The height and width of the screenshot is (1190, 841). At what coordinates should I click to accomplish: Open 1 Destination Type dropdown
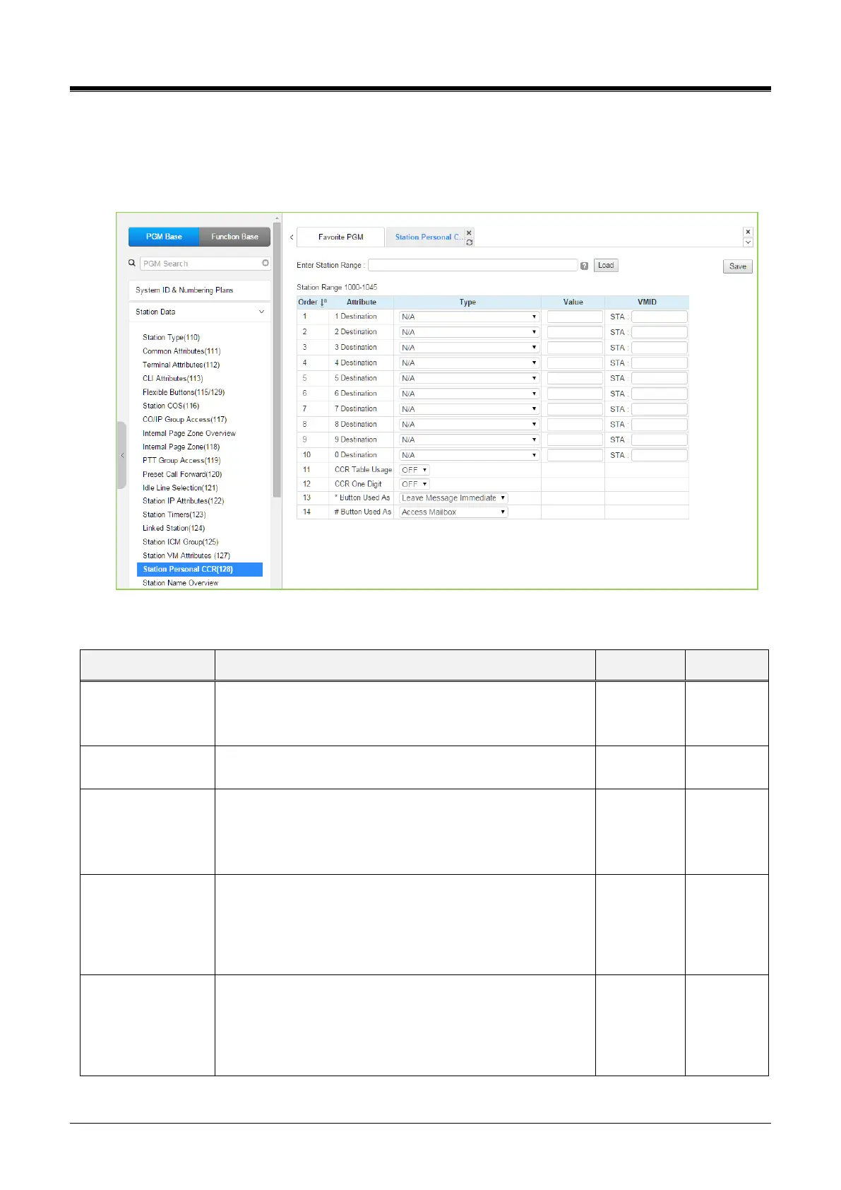[469, 317]
